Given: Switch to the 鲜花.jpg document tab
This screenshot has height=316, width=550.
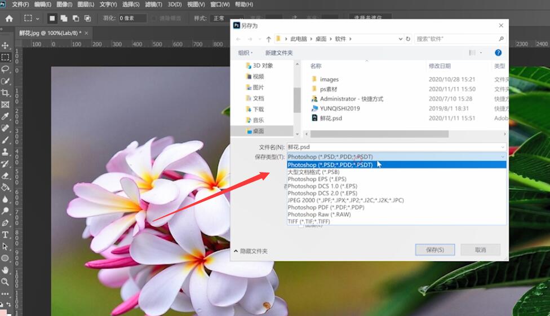Looking at the screenshot, I should click(x=50, y=33).
